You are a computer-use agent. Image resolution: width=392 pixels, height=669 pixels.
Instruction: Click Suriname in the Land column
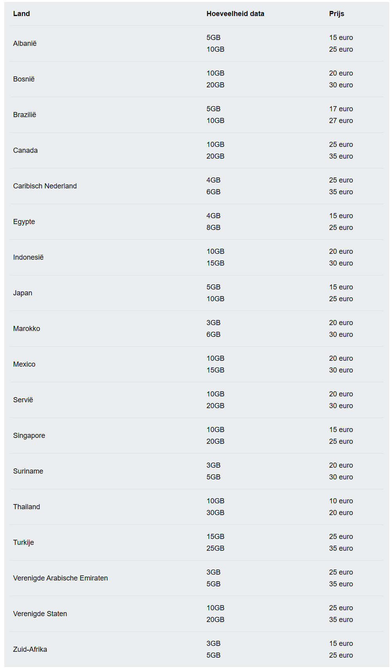pyautogui.click(x=28, y=471)
